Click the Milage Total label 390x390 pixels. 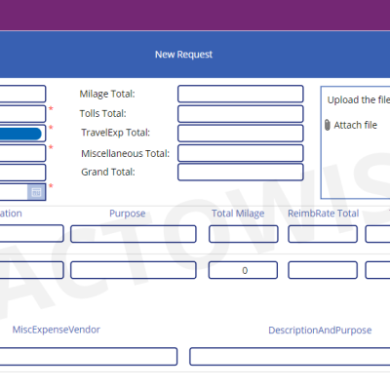click(x=107, y=94)
